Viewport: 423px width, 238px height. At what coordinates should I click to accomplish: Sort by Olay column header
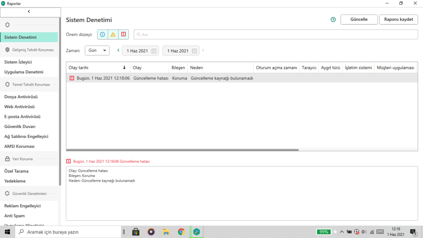[x=150, y=68]
